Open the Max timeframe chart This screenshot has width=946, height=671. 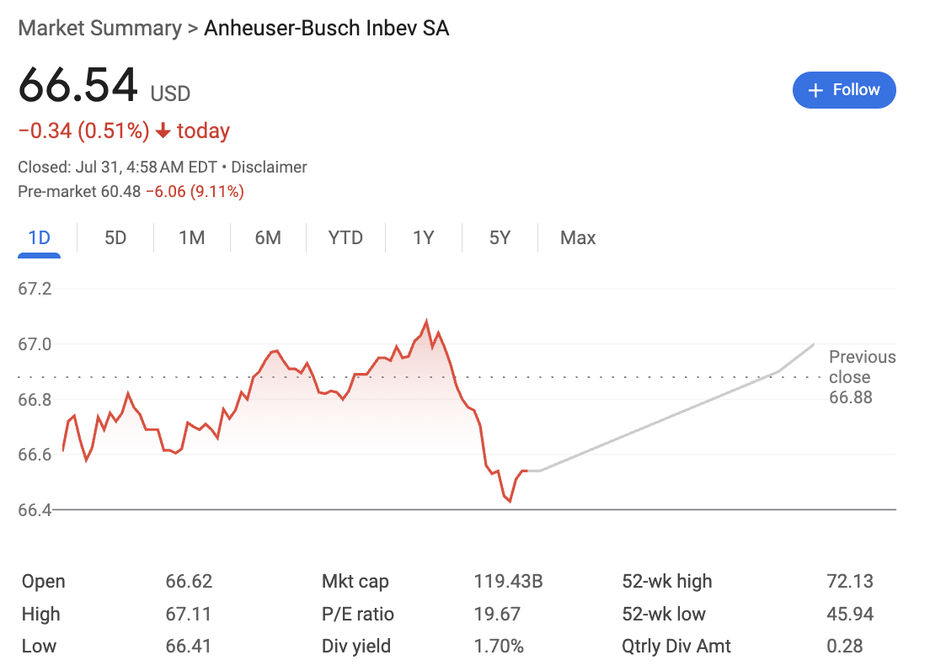[x=577, y=238]
